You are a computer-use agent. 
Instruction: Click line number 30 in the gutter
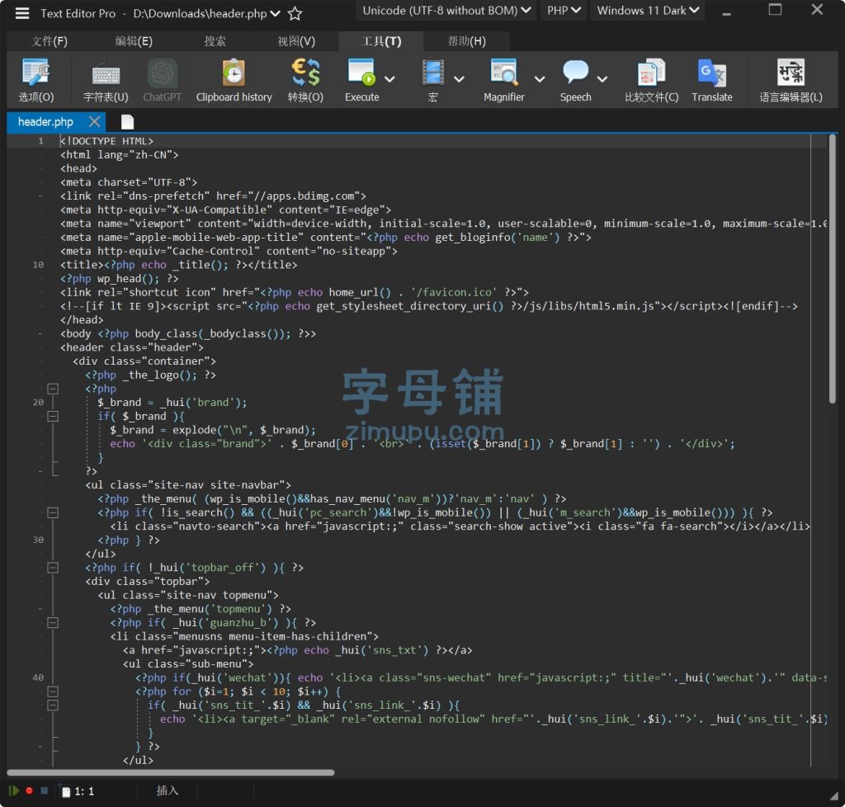coord(38,540)
